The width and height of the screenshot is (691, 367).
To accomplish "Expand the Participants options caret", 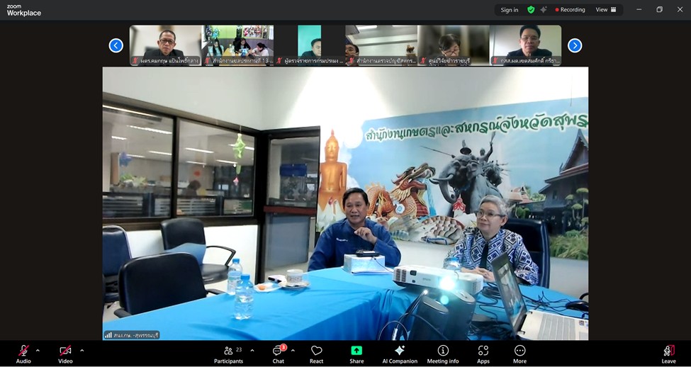I will (252, 350).
